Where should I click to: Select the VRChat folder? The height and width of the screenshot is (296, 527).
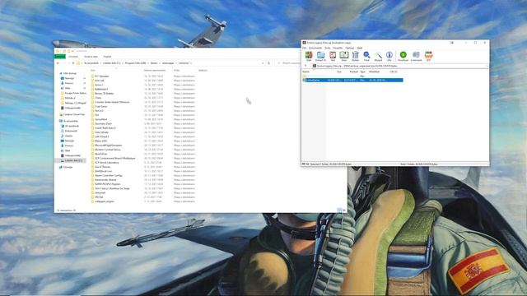click(99, 197)
